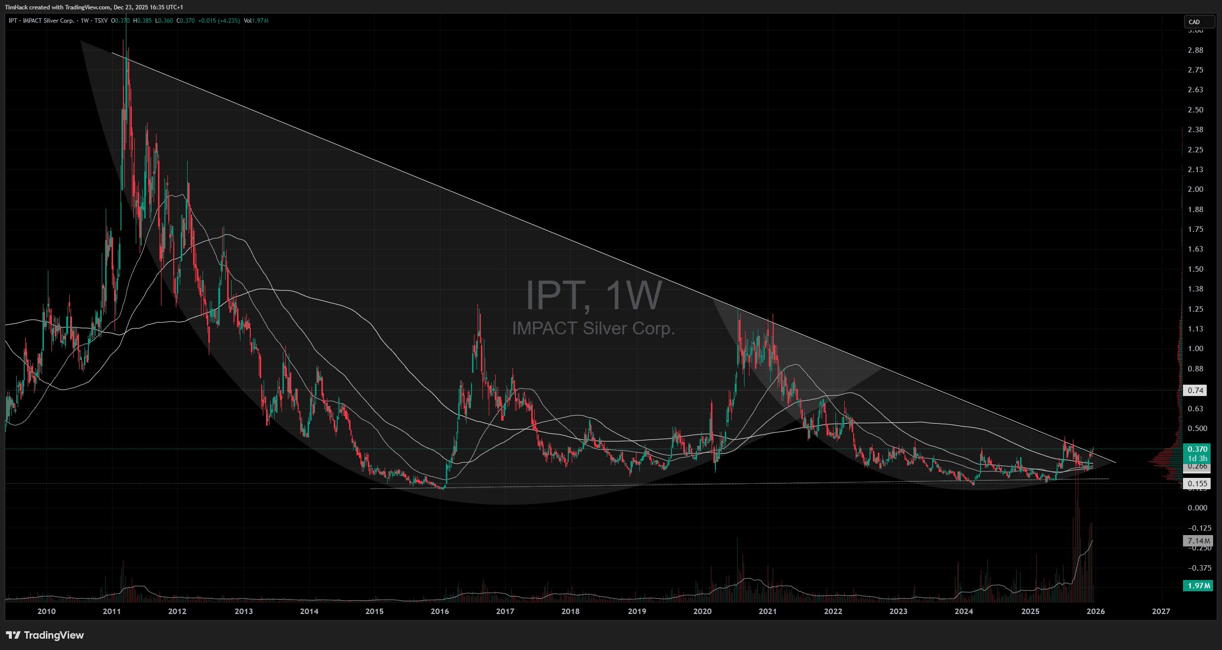
Task: Click the Vol 1.97M volume legend
Action: 256,21
